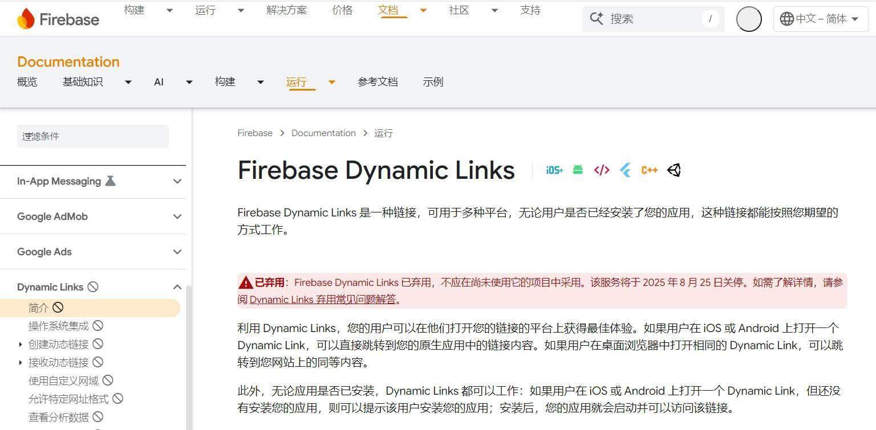Image resolution: width=876 pixels, height=430 pixels.
Task: Open the Dynamic Links 弃用常见问题解答 link
Action: click(324, 299)
